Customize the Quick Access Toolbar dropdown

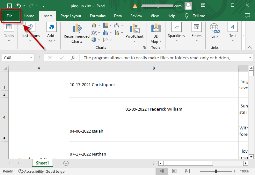click(x=43, y=6)
